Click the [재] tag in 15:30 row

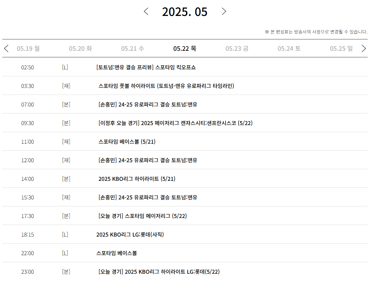click(x=66, y=197)
